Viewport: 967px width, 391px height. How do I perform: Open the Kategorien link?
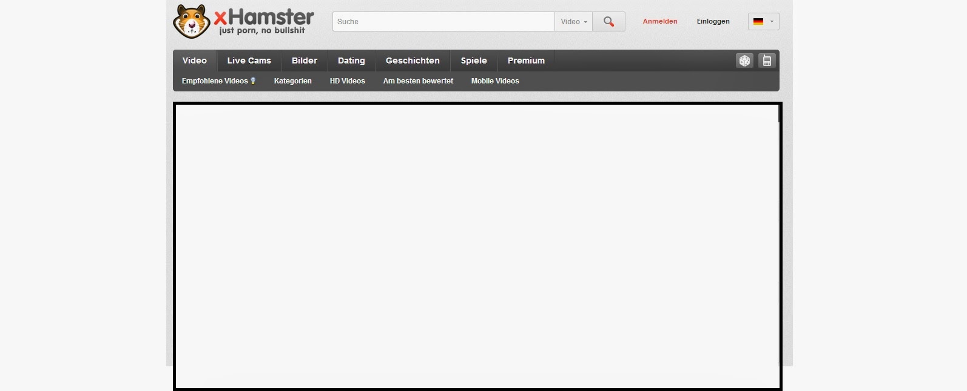point(292,80)
